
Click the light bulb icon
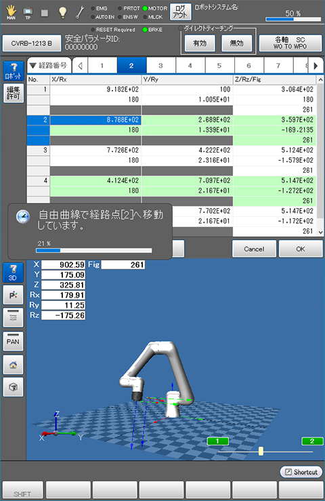62,12
